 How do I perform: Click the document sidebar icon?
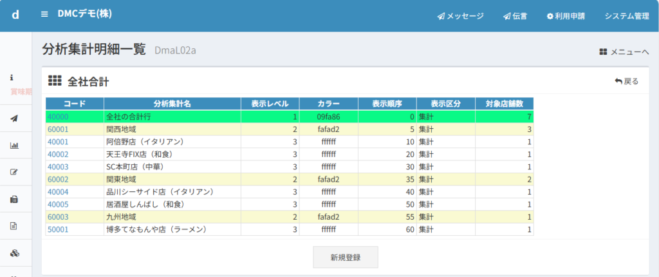14,226
